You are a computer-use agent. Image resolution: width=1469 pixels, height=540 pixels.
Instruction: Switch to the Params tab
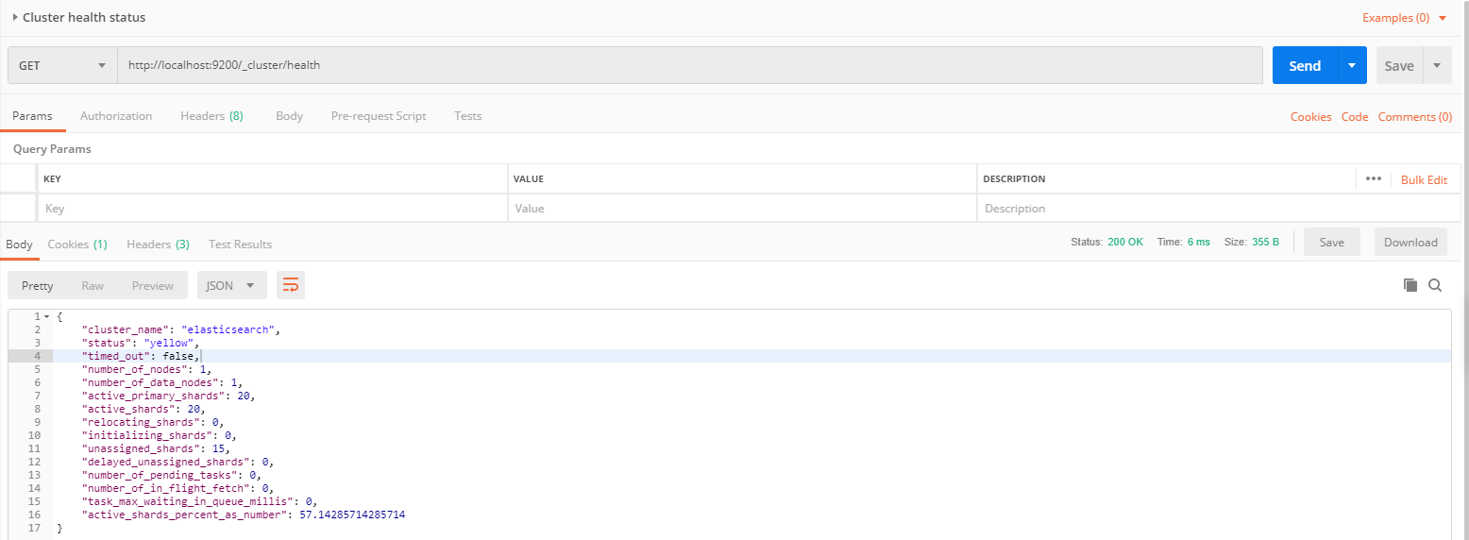click(32, 116)
